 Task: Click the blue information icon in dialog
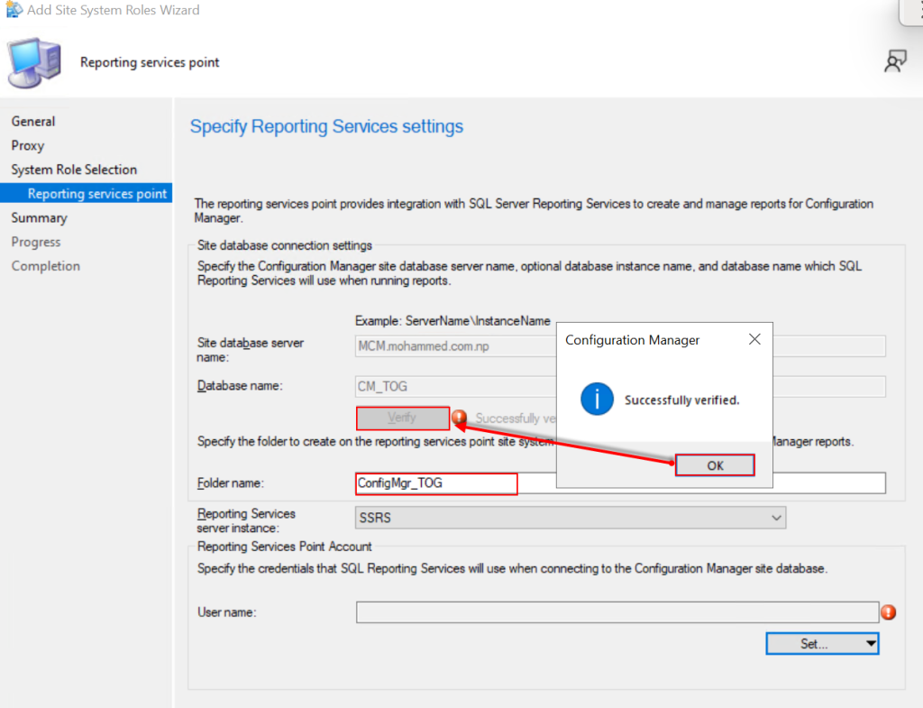click(x=597, y=399)
